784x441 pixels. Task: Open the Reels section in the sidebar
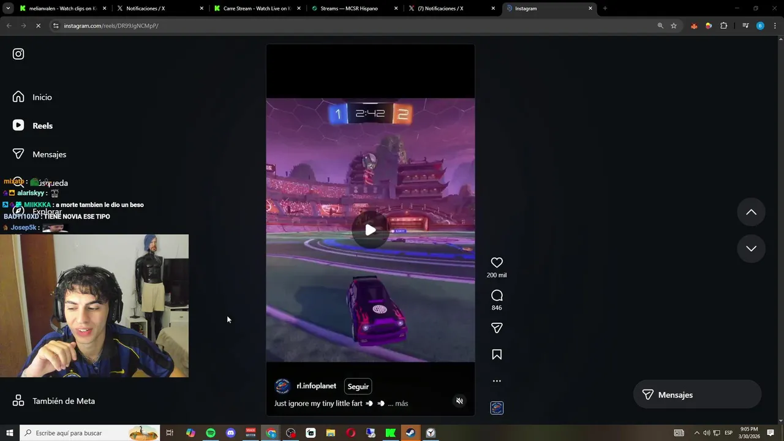[34, 126]
